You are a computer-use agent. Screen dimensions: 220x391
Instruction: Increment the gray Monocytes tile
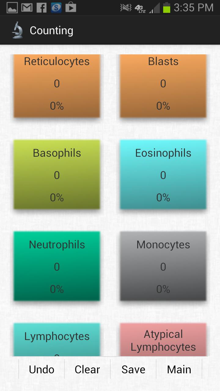click(163, 266)
